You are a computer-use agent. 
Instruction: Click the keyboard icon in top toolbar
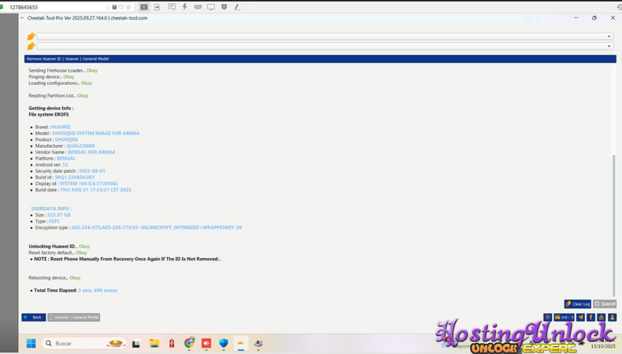[x=198, y=7]
